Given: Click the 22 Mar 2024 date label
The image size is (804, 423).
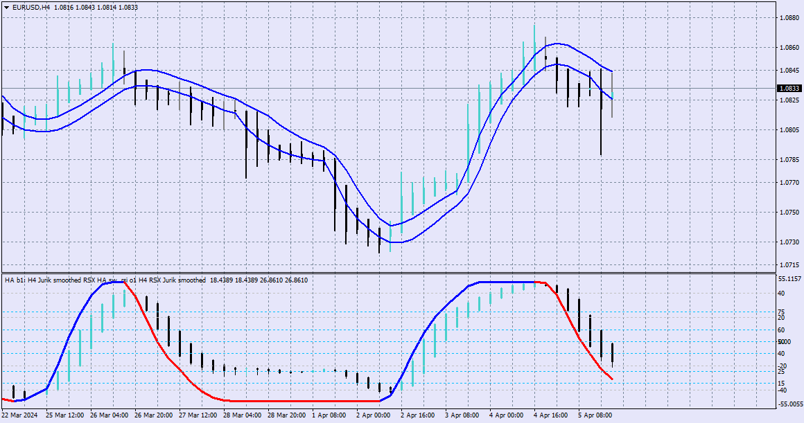Looking at the screenshot, I should [19, 415].
